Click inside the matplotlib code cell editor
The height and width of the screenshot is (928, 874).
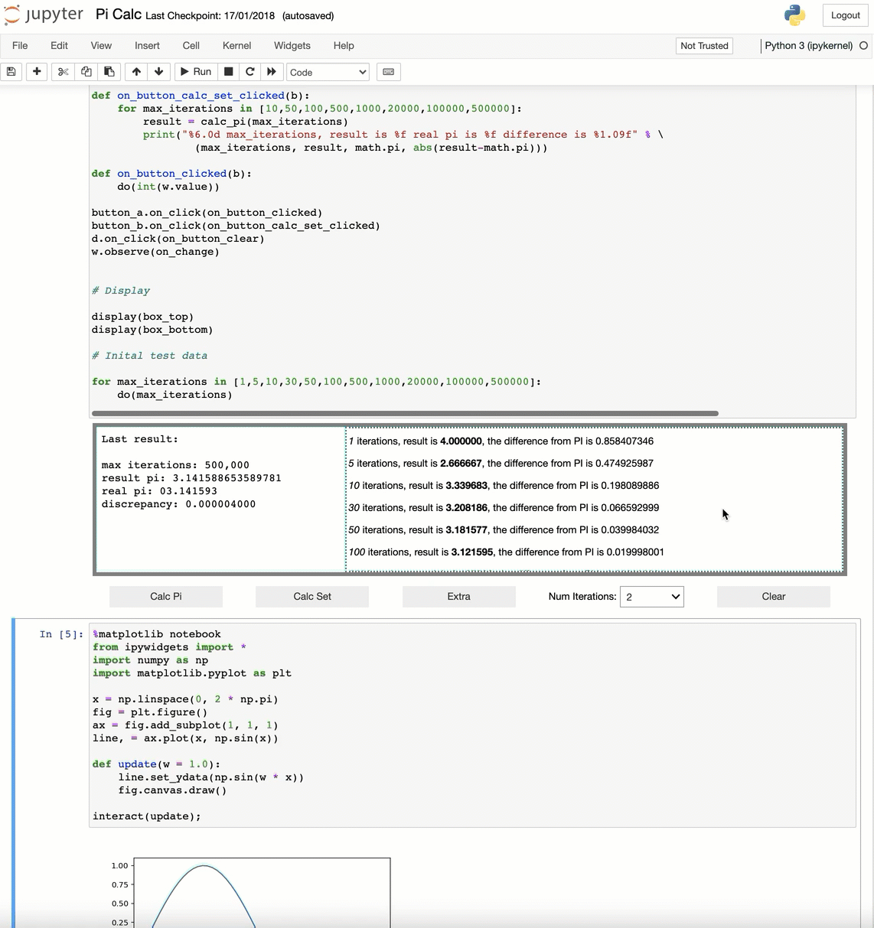(472, 724)
